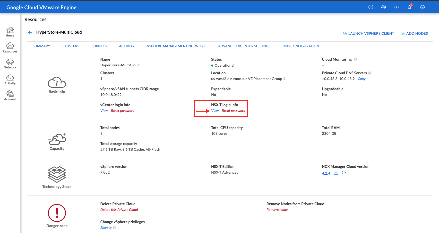Image resolution: width=439 pixels, height=233 pixels.
Task: Reset password for NSX-T login
Action: pyautogui.click(x=234, y=111)
